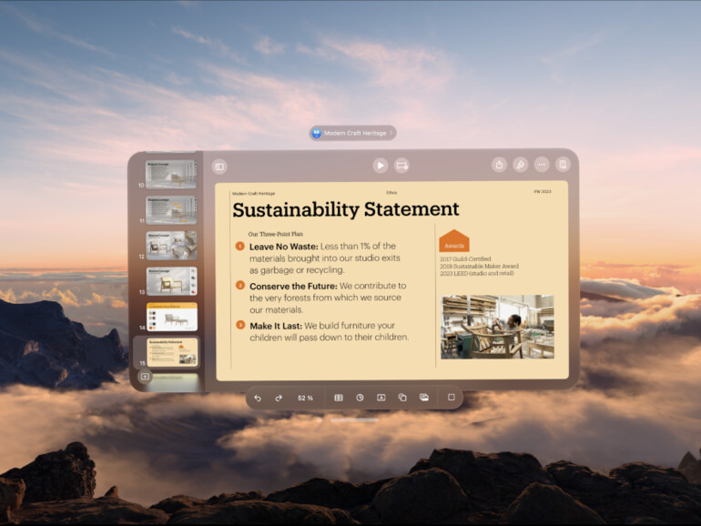Open the Share button

pos(499,165)
